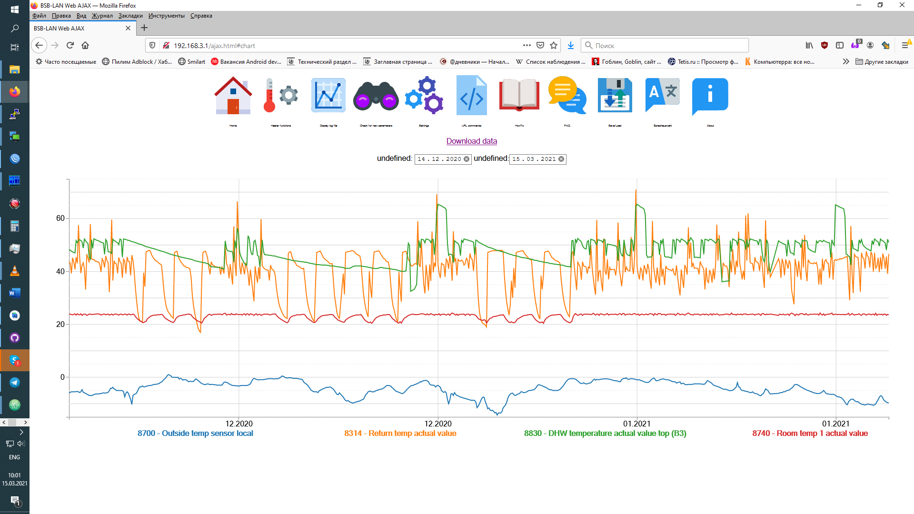Toggle the Outside temp sensor local series
This screenshot has width=914, height=514.
coord(195,433)
